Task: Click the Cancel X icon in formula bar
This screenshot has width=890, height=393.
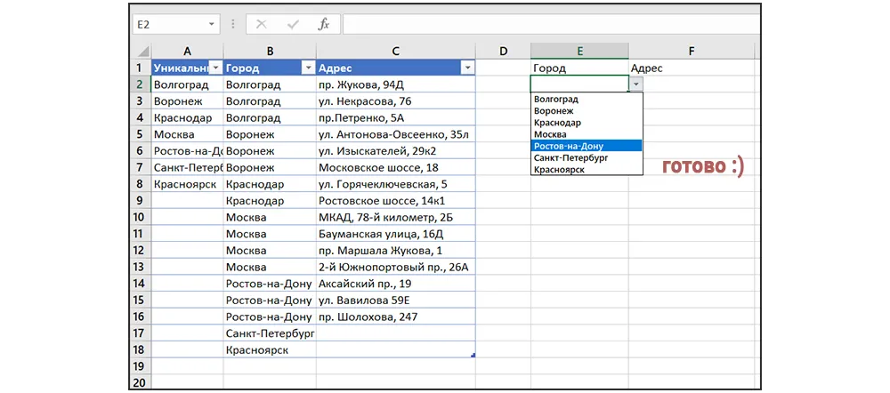Action: pos(261,24)
